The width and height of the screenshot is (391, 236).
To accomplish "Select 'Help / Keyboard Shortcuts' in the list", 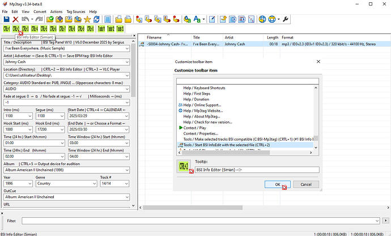I will click(204, 88).
